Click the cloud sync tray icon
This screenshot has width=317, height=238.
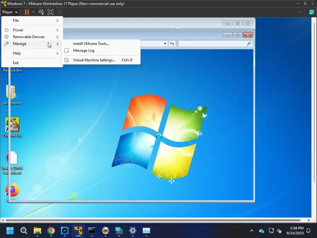tap(261, 231)
